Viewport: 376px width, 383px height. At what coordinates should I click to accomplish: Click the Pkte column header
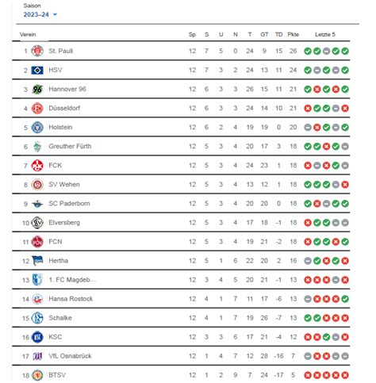click(293, 34)
